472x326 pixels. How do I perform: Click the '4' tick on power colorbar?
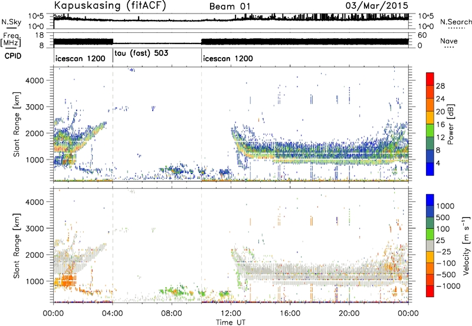click(x=438, y=163)
